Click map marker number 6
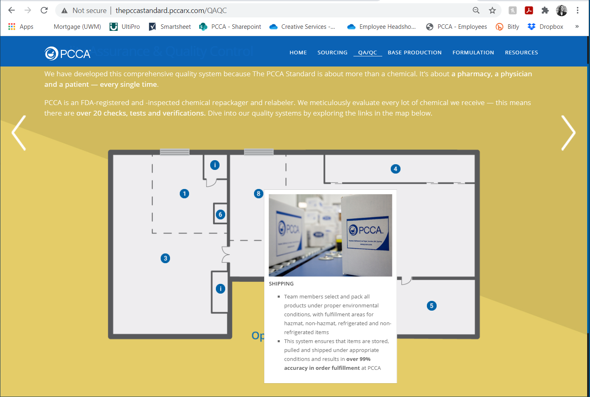590x397 pixels. point(220,215)
